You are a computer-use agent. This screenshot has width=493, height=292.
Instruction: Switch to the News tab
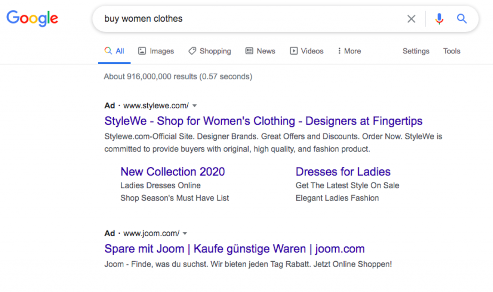pos(260,51)
